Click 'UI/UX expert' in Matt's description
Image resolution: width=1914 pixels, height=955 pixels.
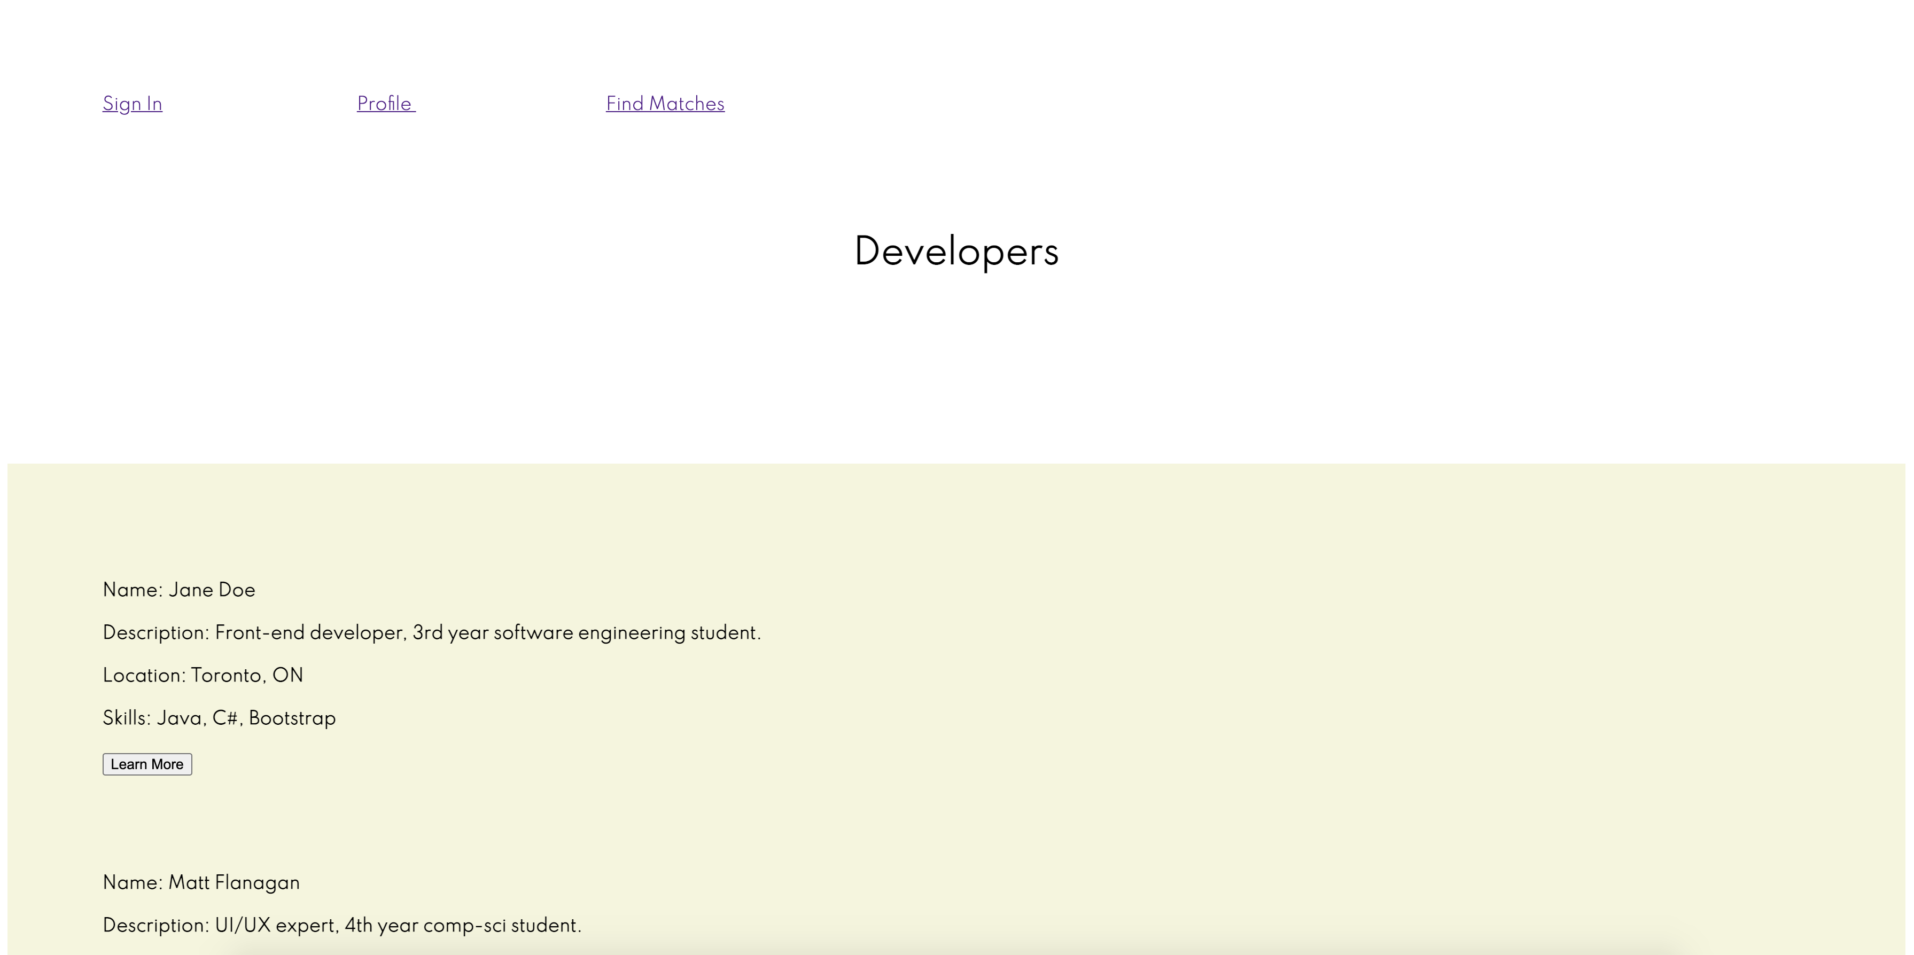pyautogui.click(x=276, y=925)
